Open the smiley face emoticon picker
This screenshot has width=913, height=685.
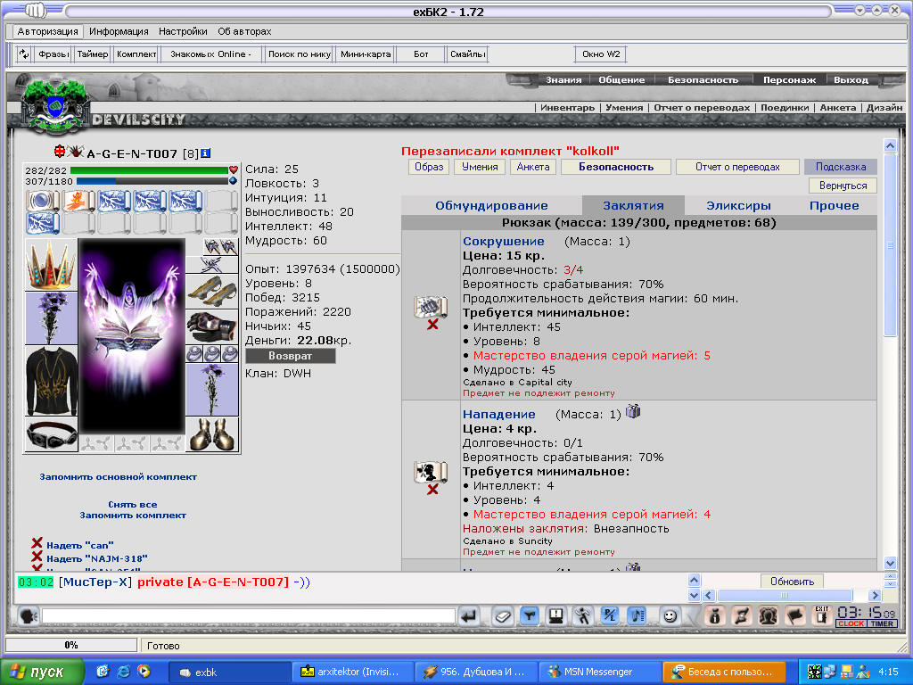[670, 615]
